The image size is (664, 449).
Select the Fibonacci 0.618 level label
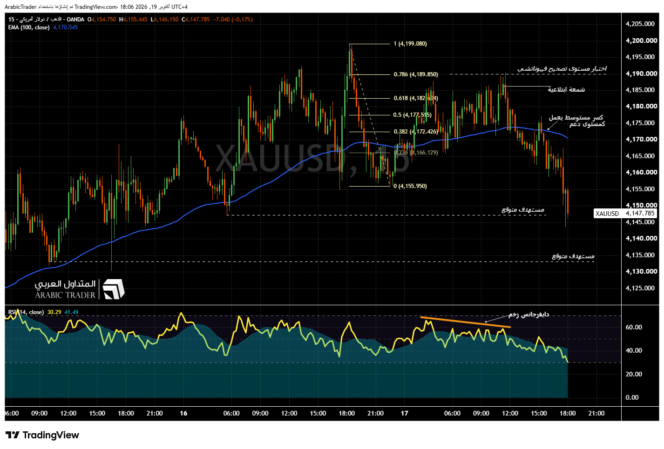(416, 98)
